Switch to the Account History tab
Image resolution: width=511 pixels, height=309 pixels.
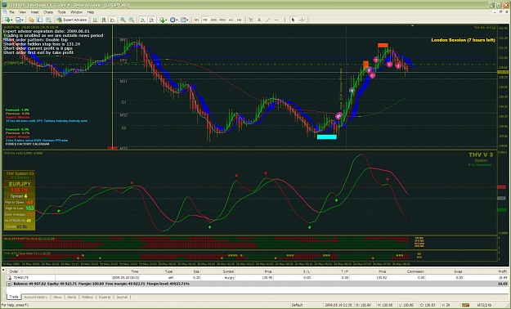coord(36,297)
